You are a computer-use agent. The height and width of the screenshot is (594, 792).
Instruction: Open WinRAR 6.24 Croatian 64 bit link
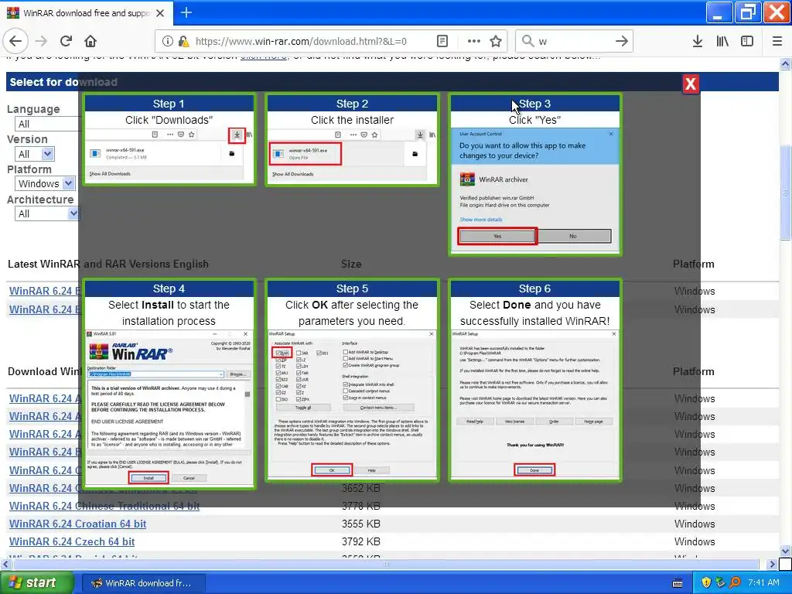click(78, 524)
